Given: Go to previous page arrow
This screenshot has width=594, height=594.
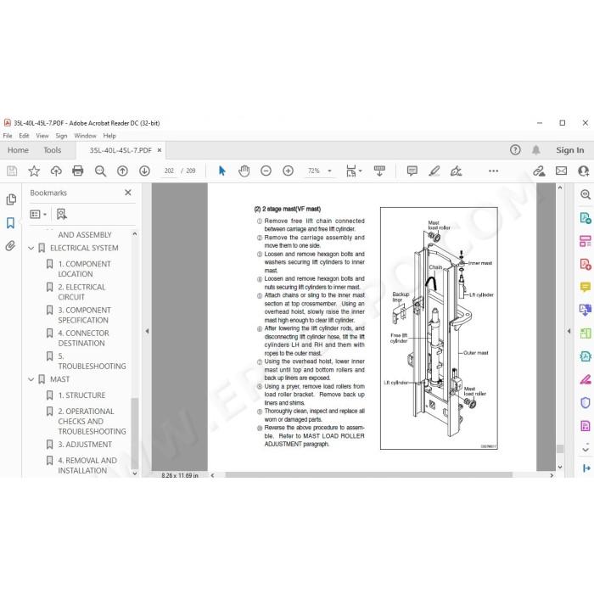Looking at the screenshot, I should [x=122, y=171].
